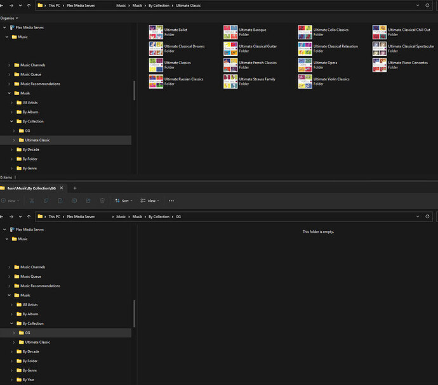Open recent locations dropdown in bottom window
This screenshot has height=385, width=438.
click(x=20, y=217)
